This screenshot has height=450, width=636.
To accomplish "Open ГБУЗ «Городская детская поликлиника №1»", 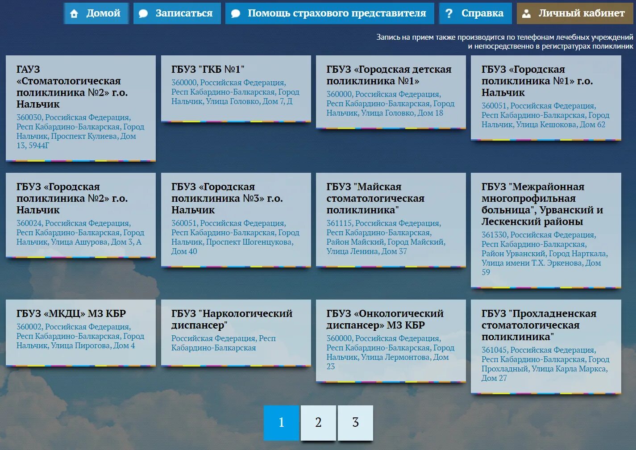I will [x=391, y=92].
